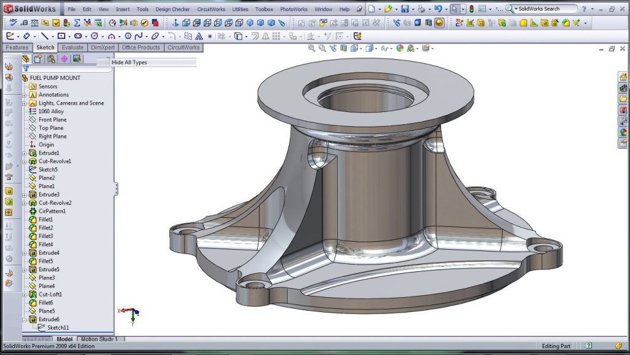Click the Spline sketch tool
The height and width of the screenshot is (355, 630).
click(x=138, y=36)
